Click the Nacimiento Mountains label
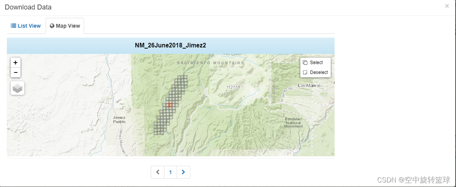This screenshot has height=187, width=456. pyautogui.click(x=210, y=63)
